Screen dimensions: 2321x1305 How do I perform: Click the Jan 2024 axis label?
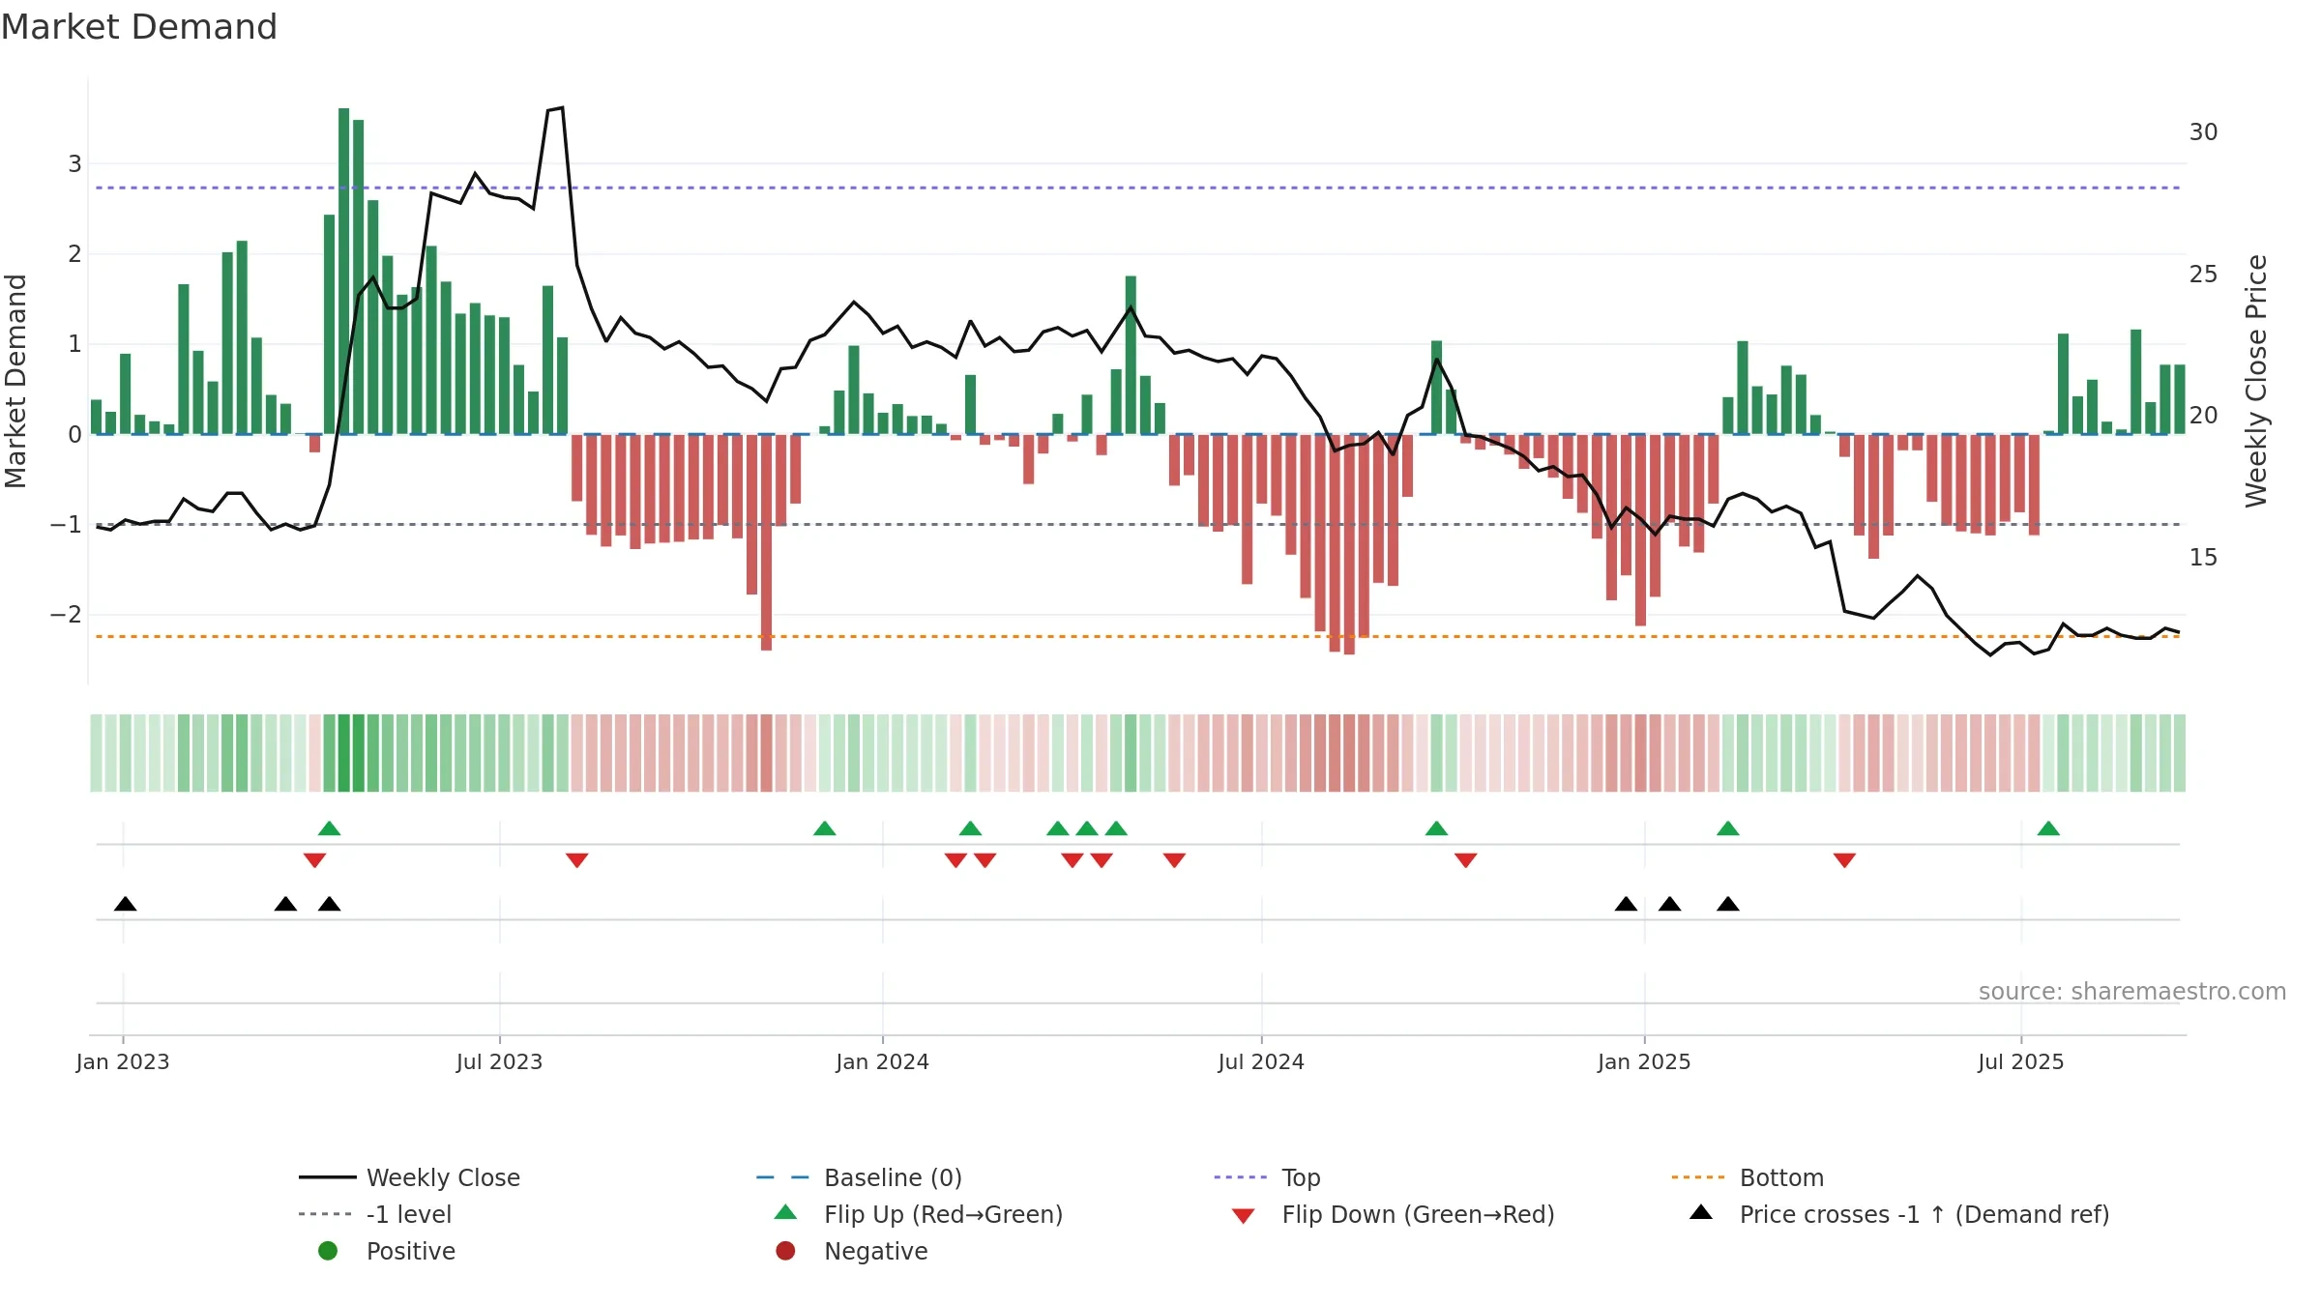point(882,1062)
